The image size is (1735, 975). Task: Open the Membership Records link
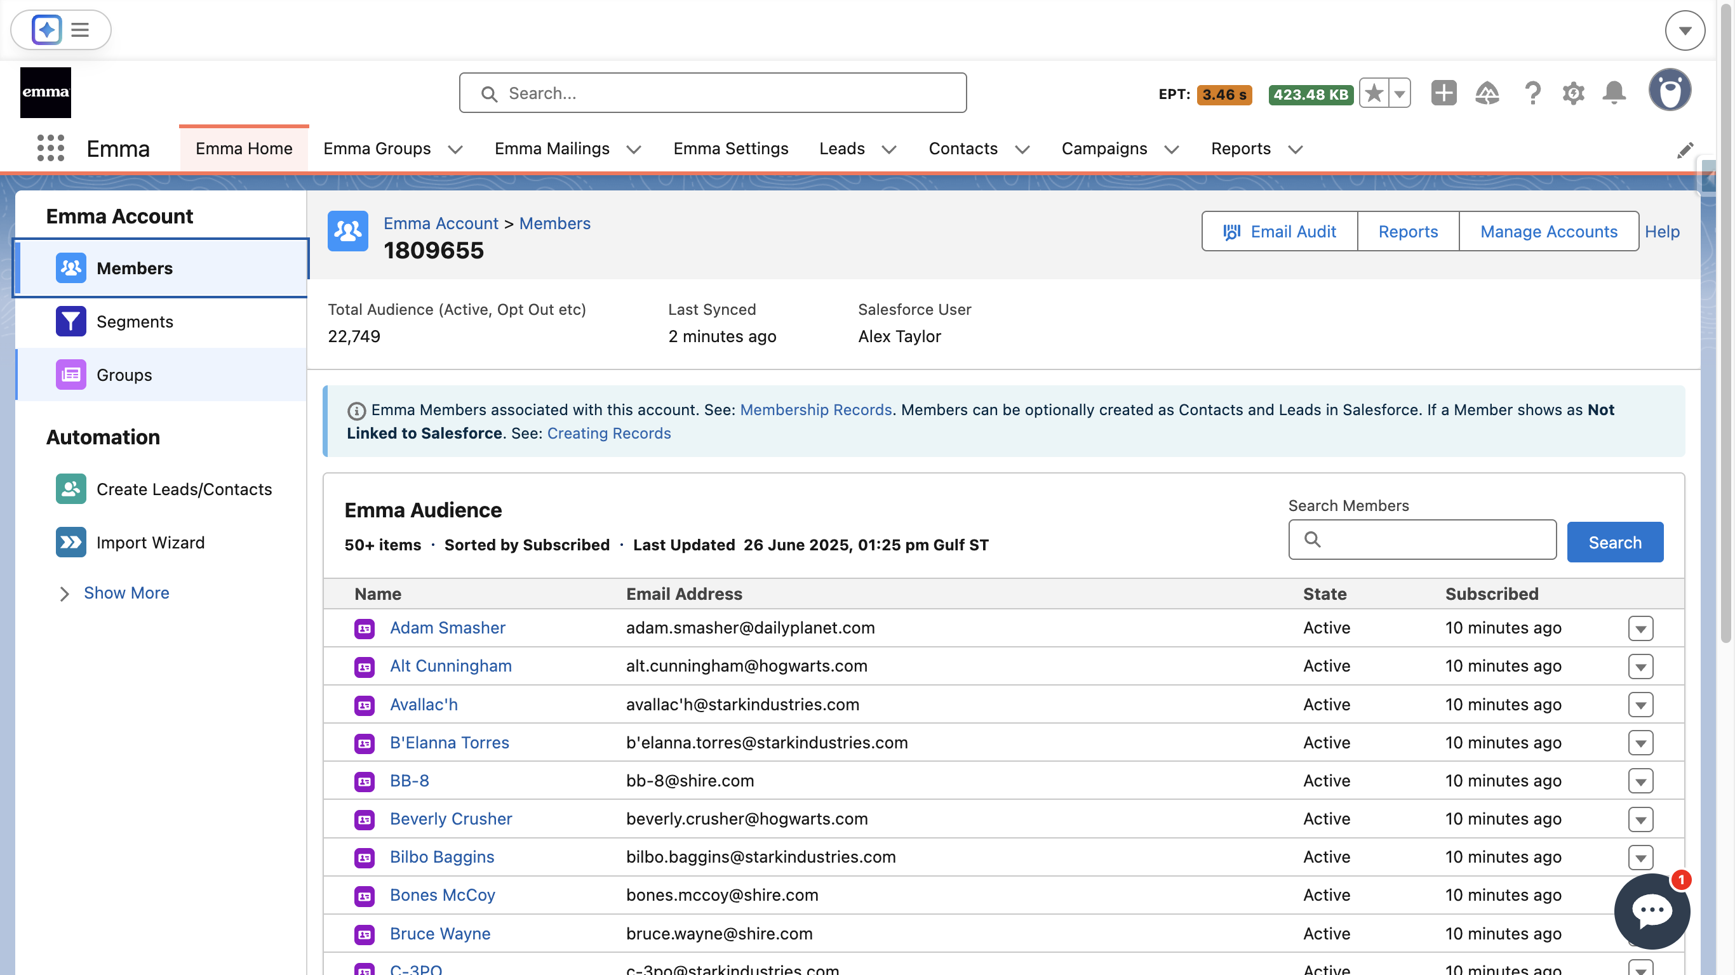pos(815,409)
